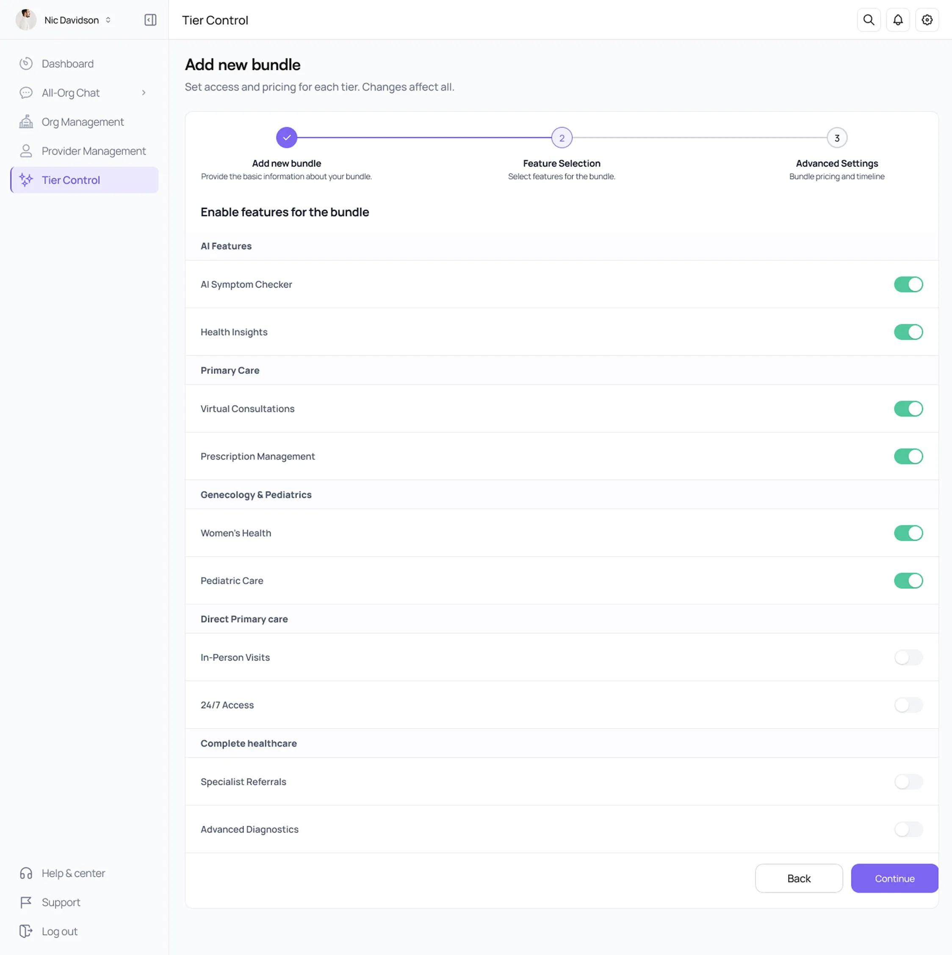952x955 pixels.
Task: Click the Log out door icon
Action: click(26, 931)
